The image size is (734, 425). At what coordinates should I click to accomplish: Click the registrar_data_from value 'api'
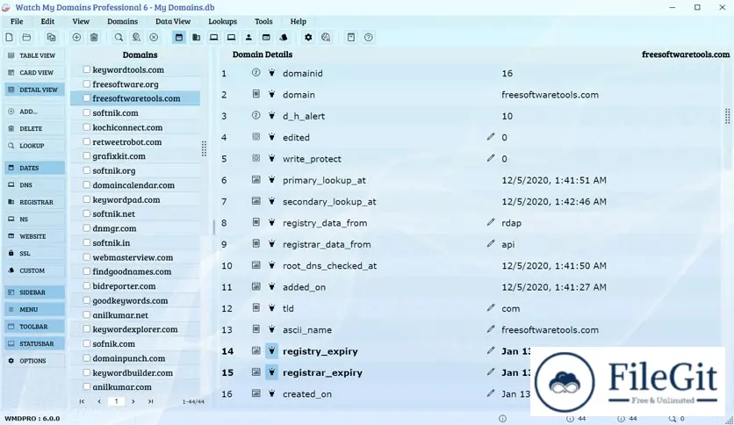click(507, 244)
